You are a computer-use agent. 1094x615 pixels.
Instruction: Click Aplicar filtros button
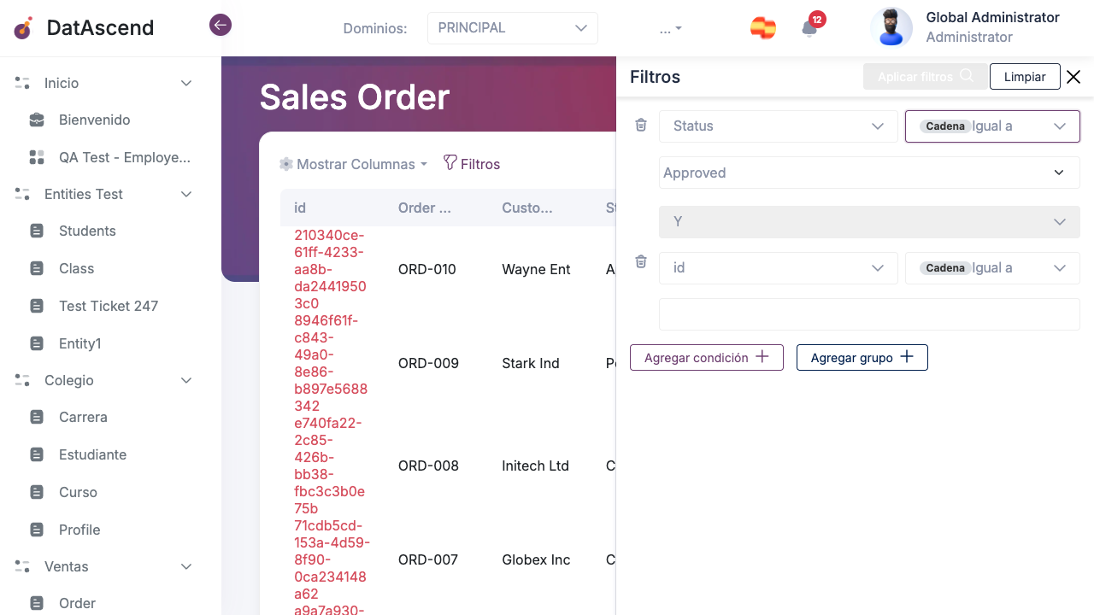926,77
